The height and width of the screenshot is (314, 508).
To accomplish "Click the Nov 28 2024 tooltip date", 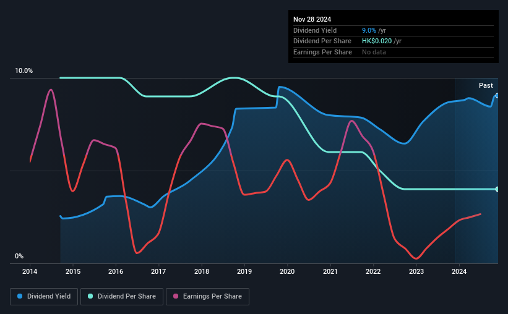I will point(312,19).
